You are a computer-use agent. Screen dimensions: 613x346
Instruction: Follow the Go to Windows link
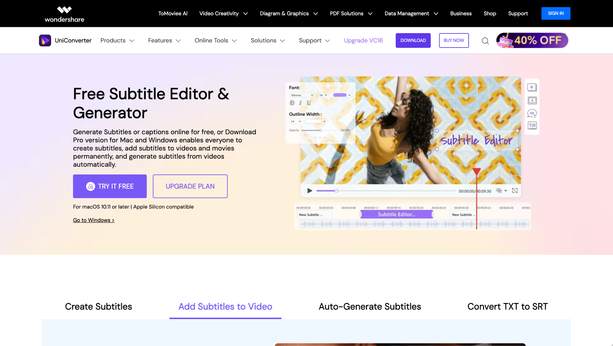tap(94, 220)
